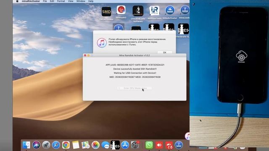Click the Enter DFU Mode steps button

pos(134,88)
